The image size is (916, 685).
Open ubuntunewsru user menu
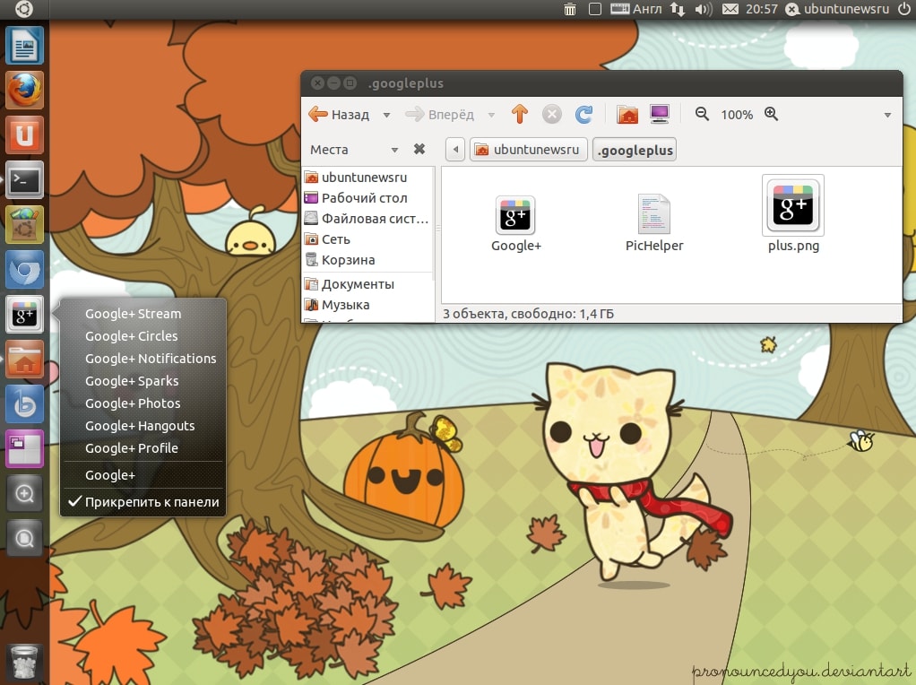pyautogui.click(x=839, y=9)
